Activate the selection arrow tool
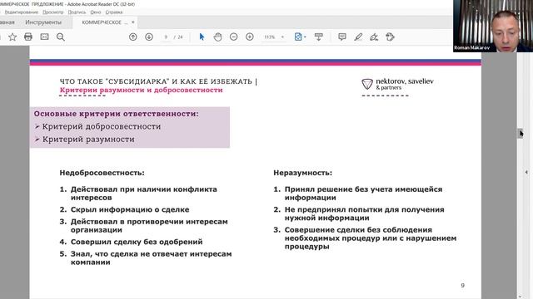Screen dimensions: 533x299 202,37
